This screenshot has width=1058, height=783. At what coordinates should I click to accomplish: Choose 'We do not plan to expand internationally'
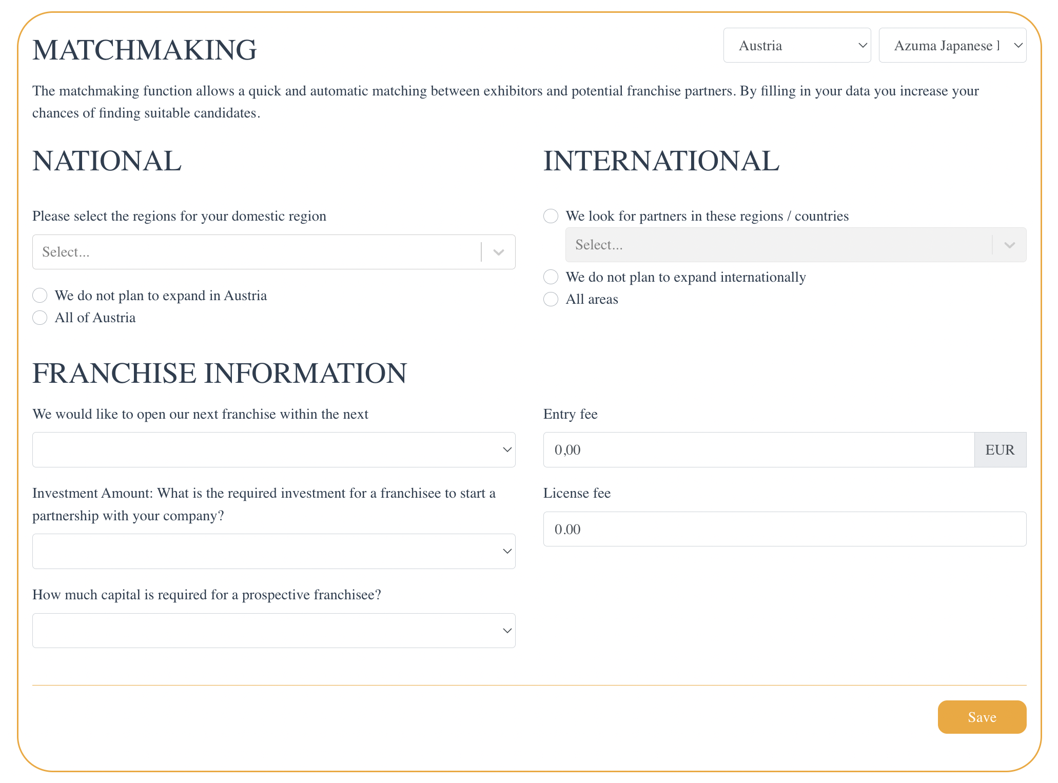(x=551, y=277)
